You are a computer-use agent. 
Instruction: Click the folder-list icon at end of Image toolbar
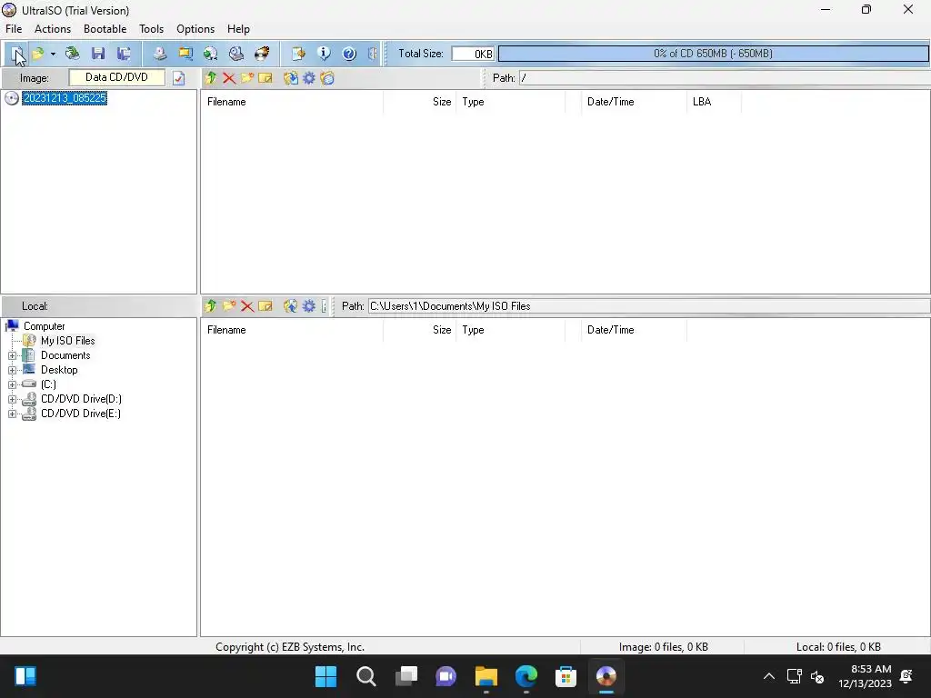pyautogui.click(x=327, y=78)
